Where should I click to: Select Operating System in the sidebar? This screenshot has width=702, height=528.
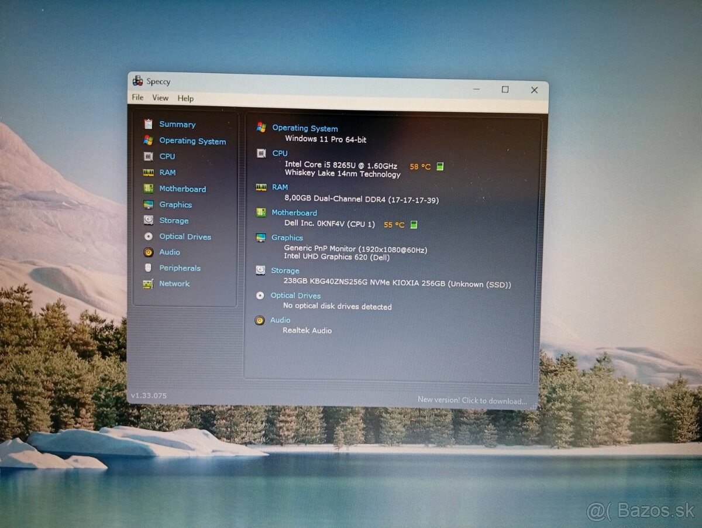point(192,141)
